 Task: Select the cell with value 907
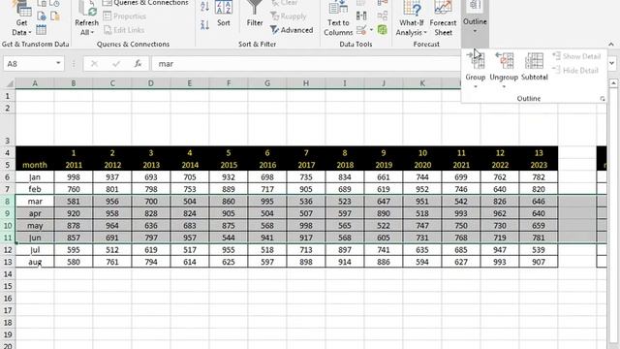[x=539, y=262]
